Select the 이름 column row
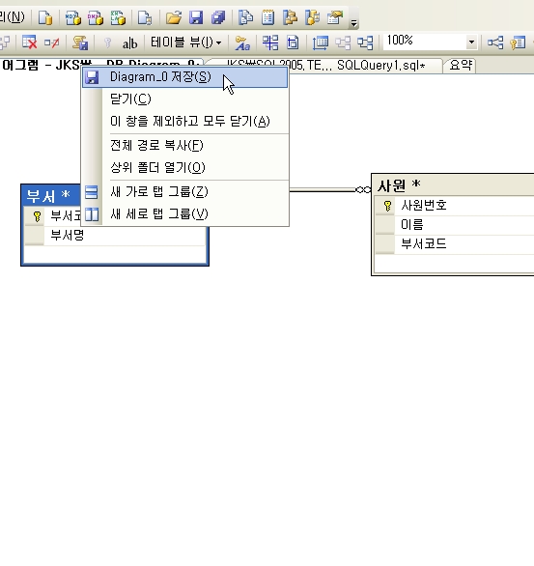 pos(455,225)
